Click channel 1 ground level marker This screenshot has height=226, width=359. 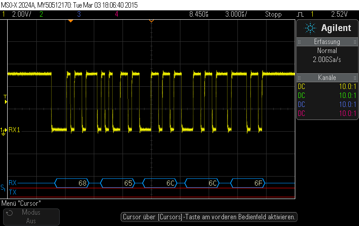click(4, 131)
